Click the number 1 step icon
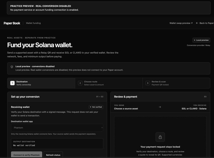Viewport: 214px width, 158px height. pos(12,83)
